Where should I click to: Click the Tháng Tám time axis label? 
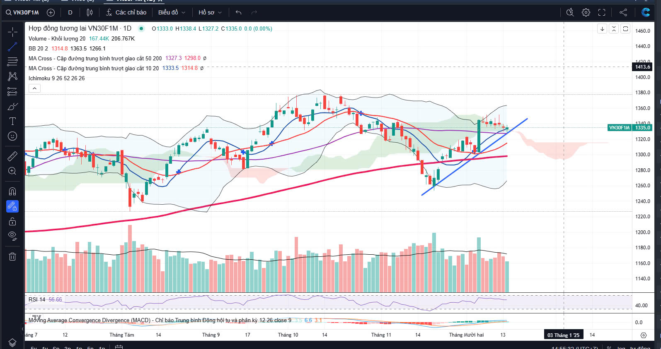(122, 335)
